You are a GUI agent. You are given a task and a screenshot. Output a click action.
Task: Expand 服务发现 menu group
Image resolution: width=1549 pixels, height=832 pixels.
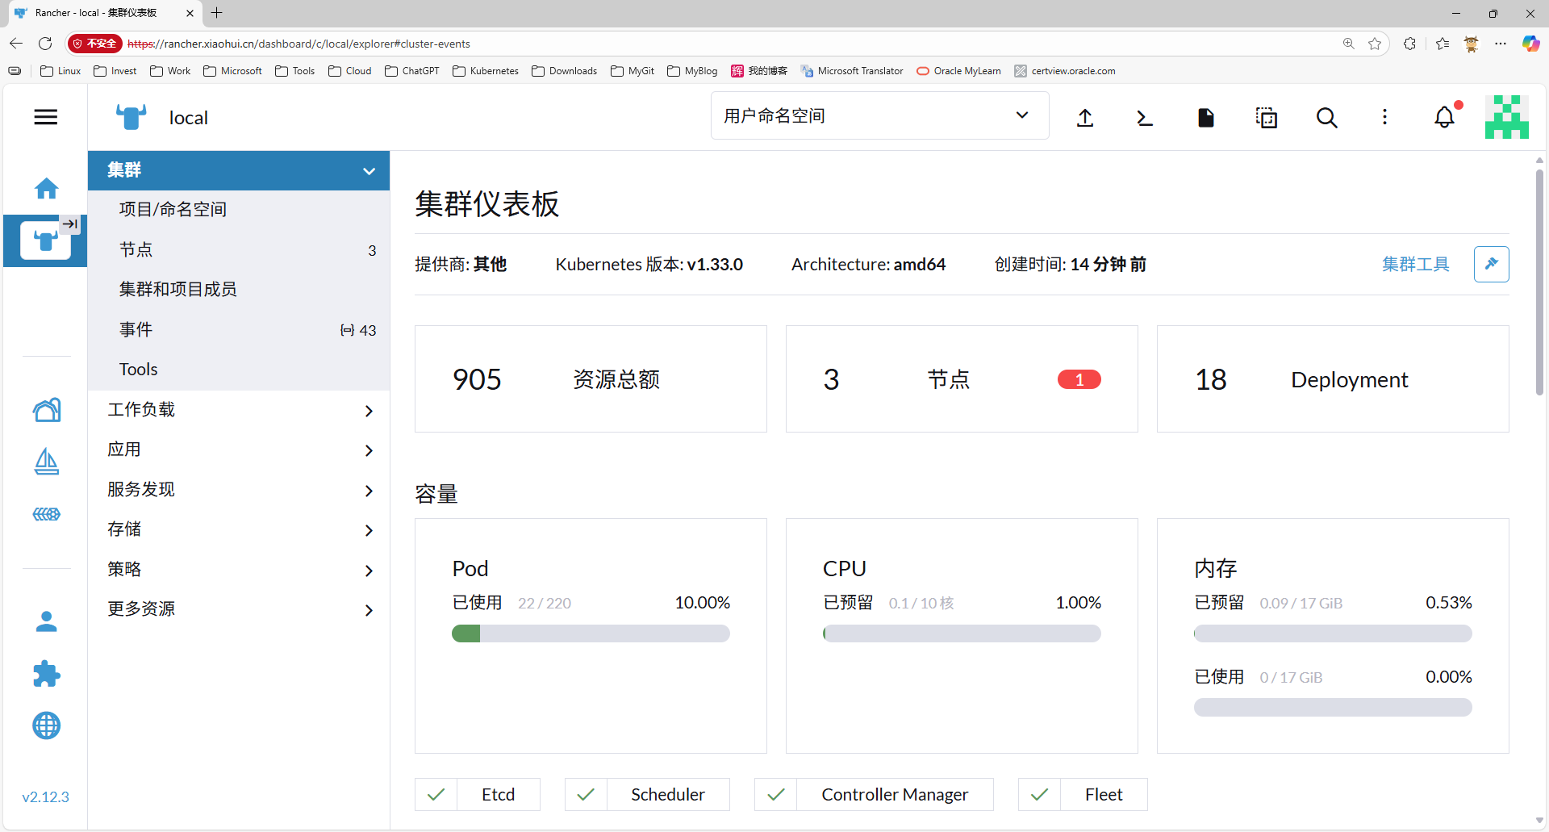tap(239, 490)
